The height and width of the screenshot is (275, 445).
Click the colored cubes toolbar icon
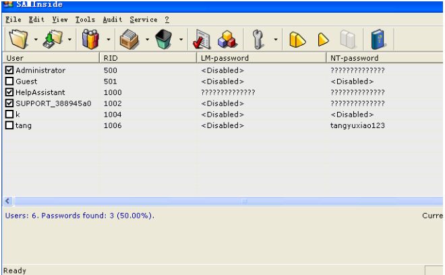pyautogui.click(x=227, y=39)
